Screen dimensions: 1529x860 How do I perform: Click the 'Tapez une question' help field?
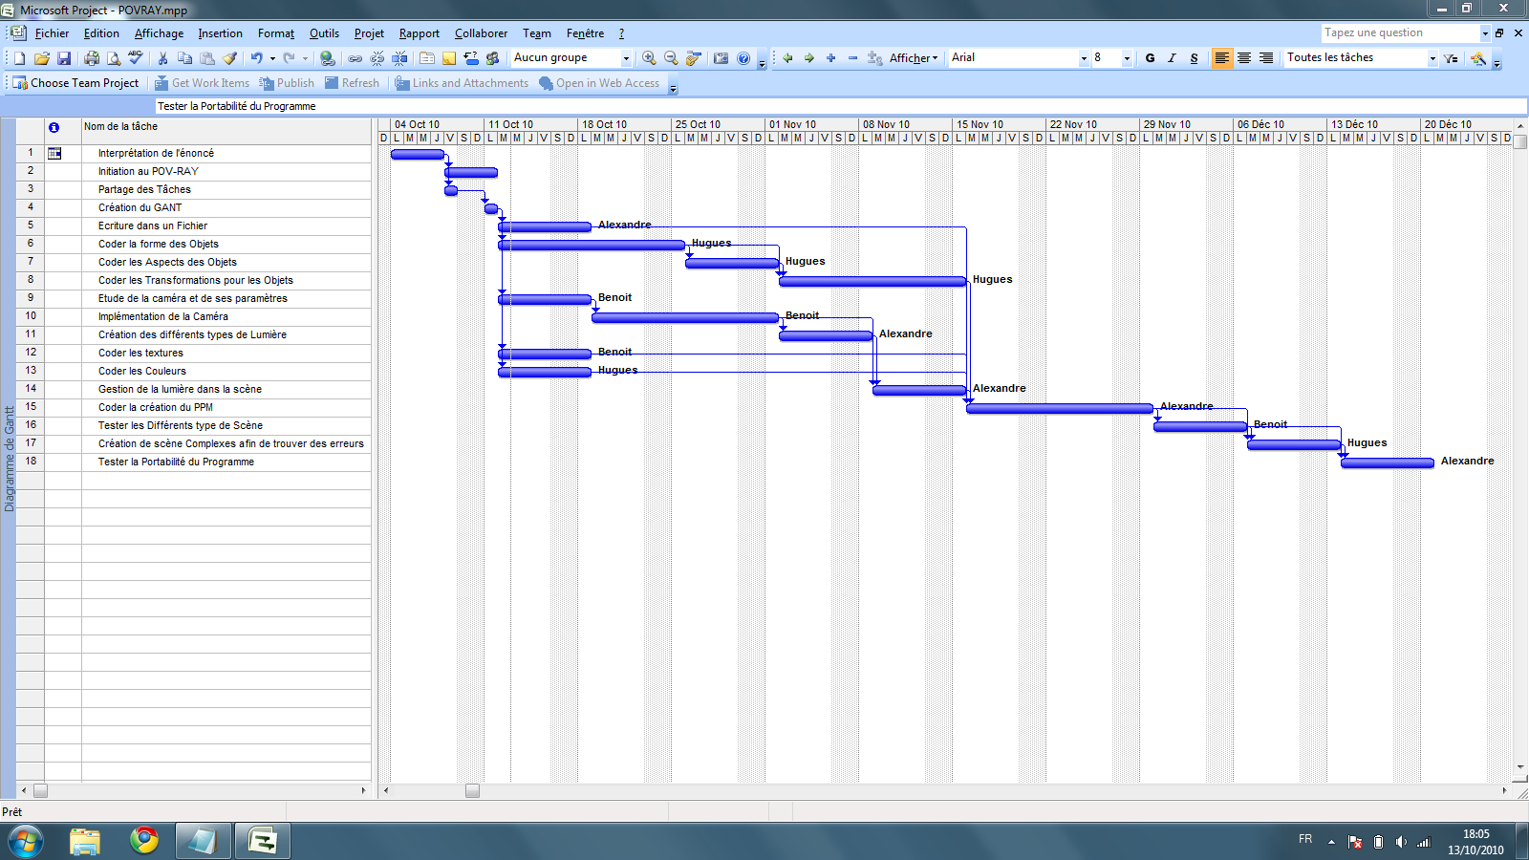click(x=1399, y=32)
